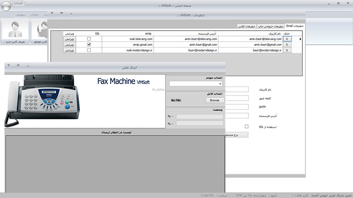Open the modem selection dropdown
Image resolution: width=353 pixels, height=198 pixels.
point(196,84)
